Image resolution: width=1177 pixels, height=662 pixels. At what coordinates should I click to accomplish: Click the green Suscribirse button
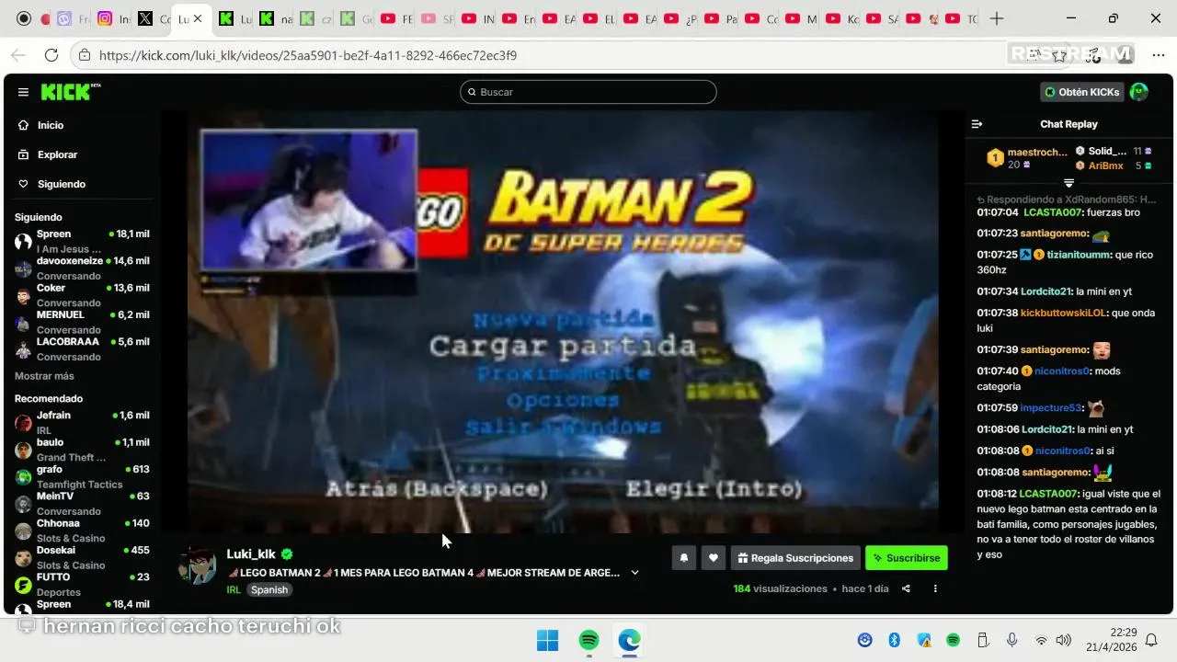[906, 557]
